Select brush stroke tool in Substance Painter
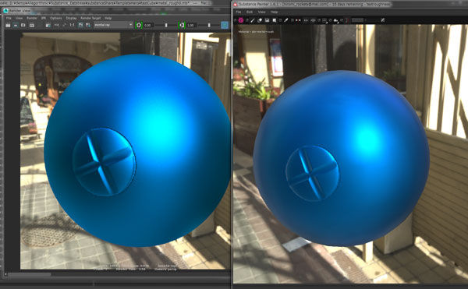Viewport: 468px width, 289px height. coord(253,20)
